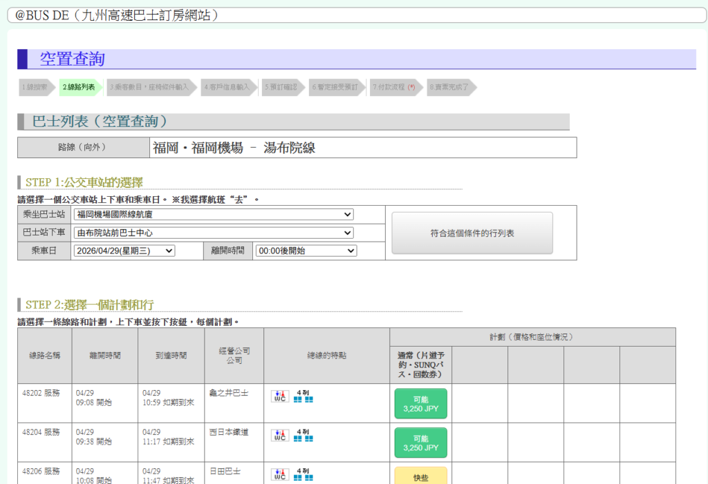Click step 7.付款流程 in progress bar
This screenshot has height=484, width=708.
pyautogui.click(x=393, y=88)
